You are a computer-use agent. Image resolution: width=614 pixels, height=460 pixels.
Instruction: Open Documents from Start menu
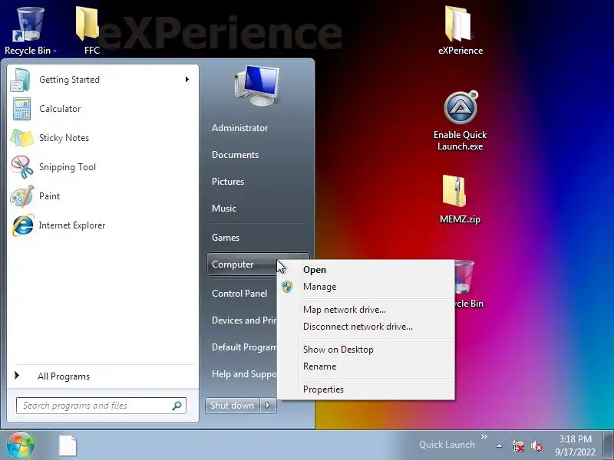(235, 155)
